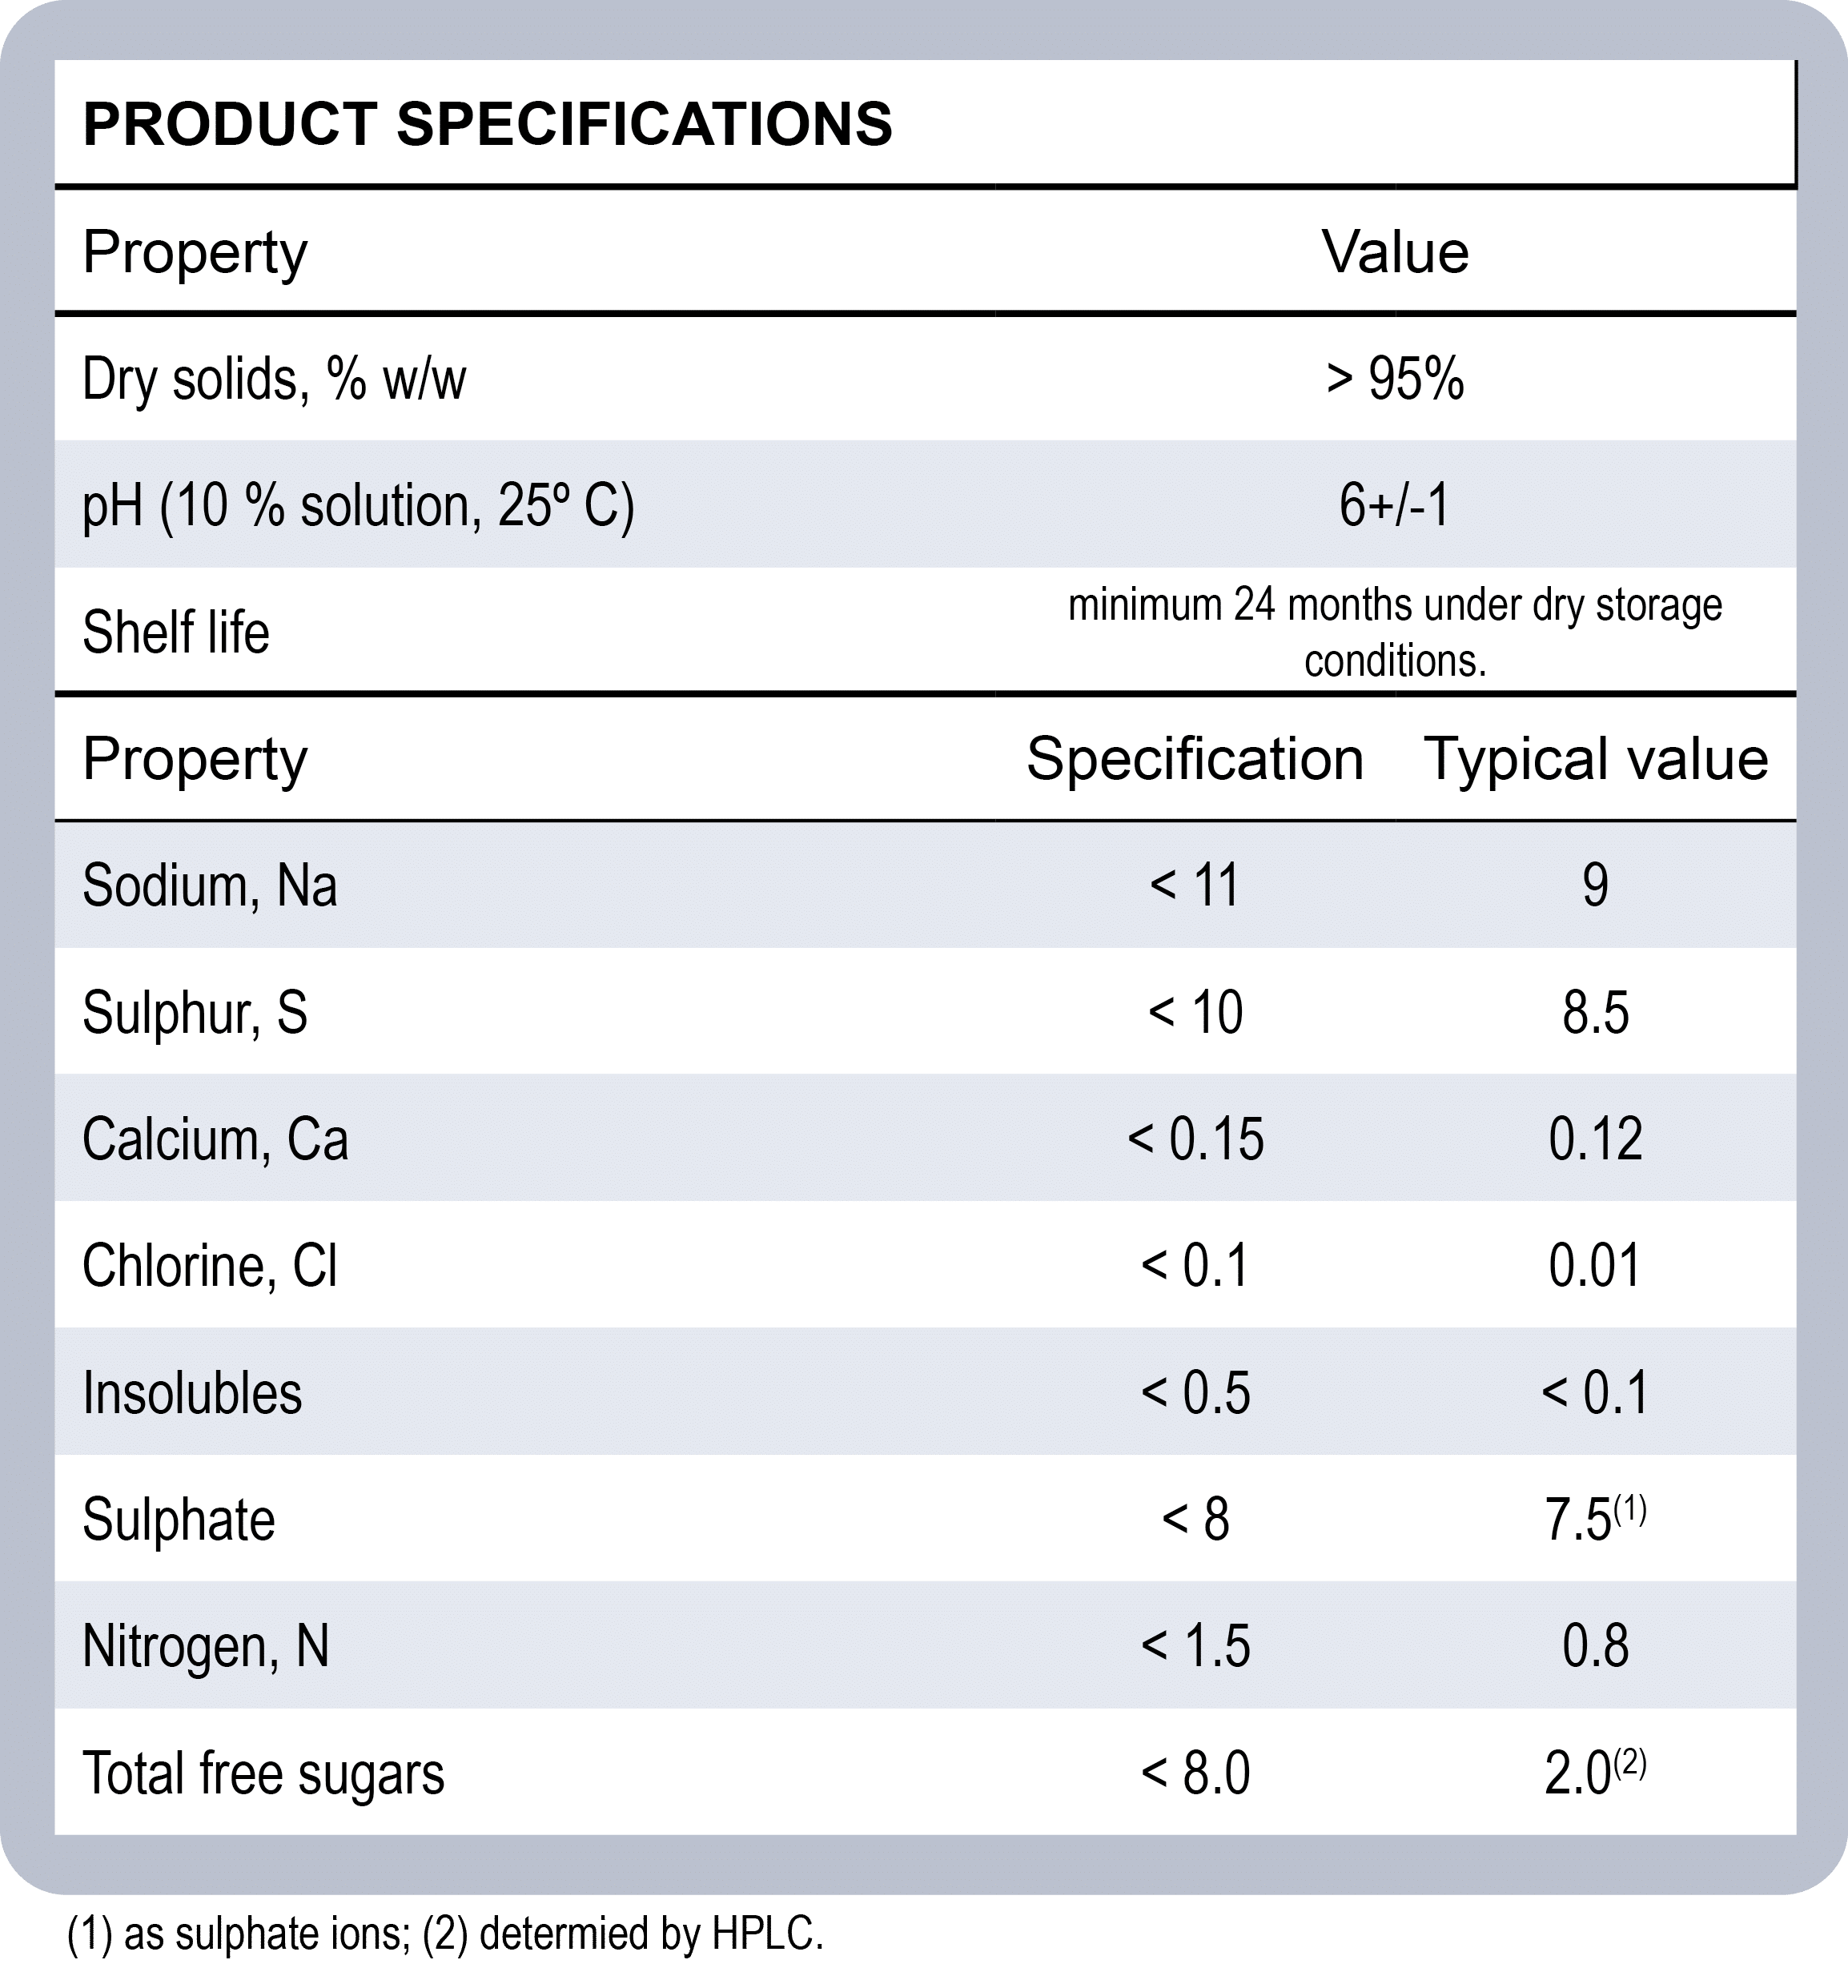Screen dimensions: 1848x1988
Task: Click the footnote about sulphate ions and HPLC
Action: click(445, 1933)
